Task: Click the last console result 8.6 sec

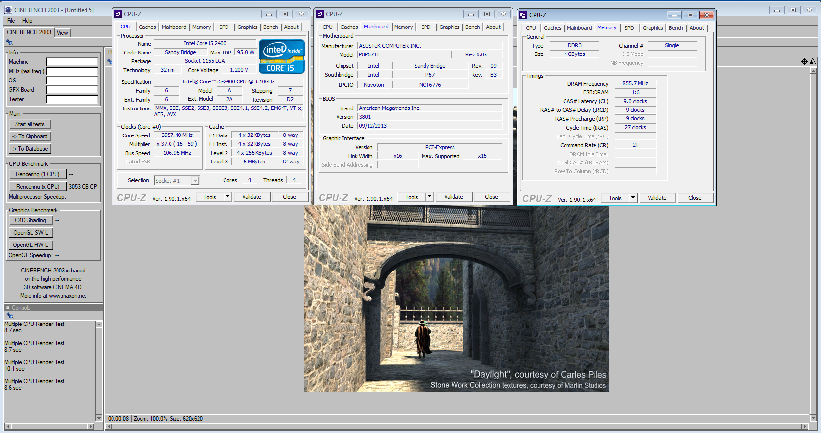Action: click(x=13, y=388)
